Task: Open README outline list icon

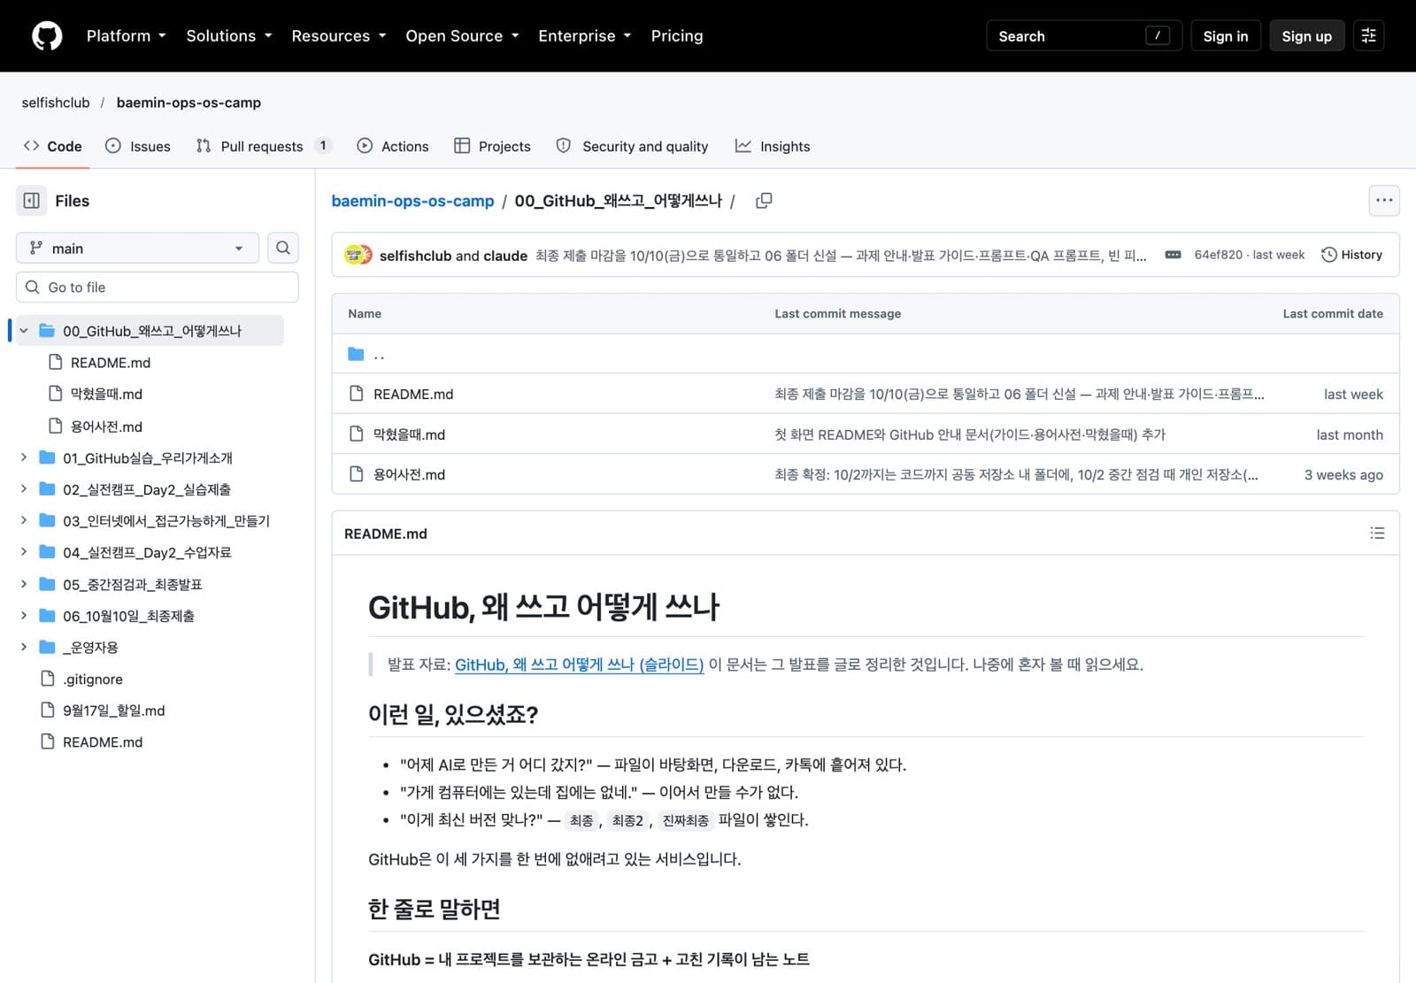Action: tap(1377, 533)
